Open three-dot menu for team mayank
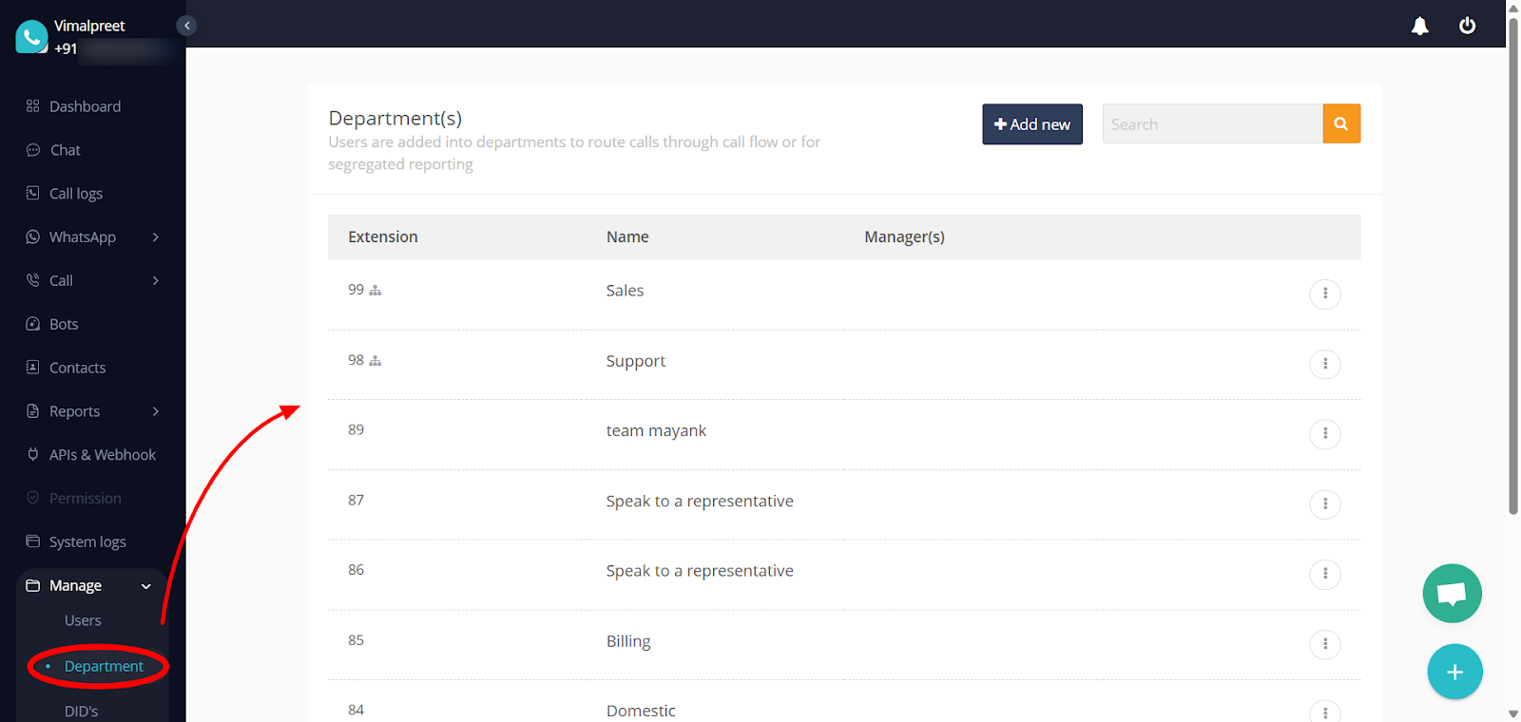 pos(1324,434)
